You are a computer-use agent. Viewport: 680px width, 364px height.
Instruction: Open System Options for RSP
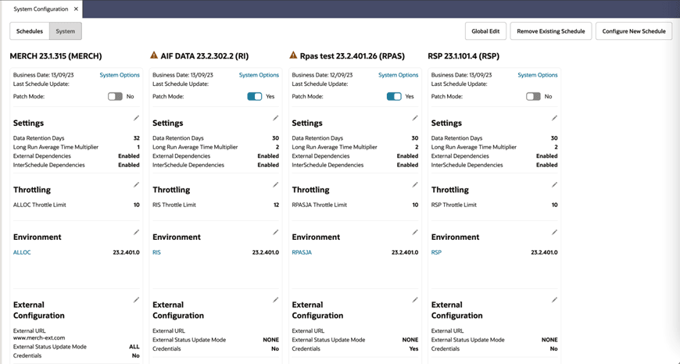538,75
